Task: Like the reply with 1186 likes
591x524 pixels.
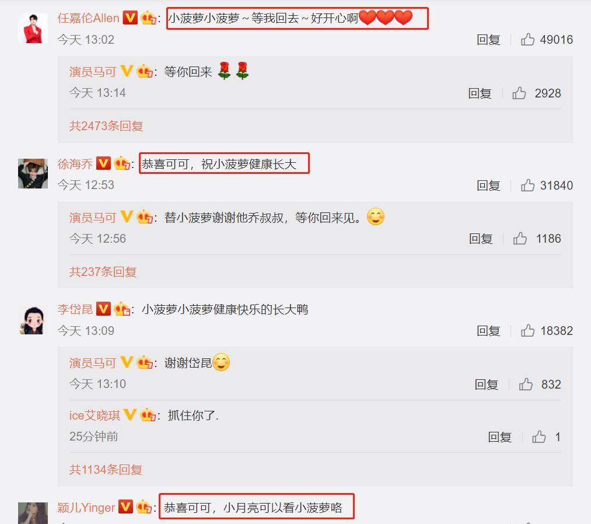Action: (520, 238)
